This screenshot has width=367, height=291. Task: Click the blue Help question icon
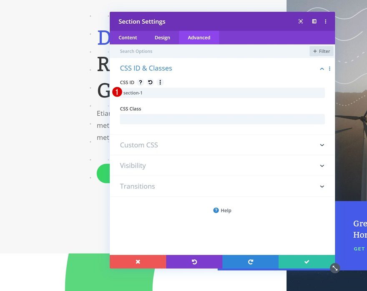pyautogui.click(x=216, y=210)
